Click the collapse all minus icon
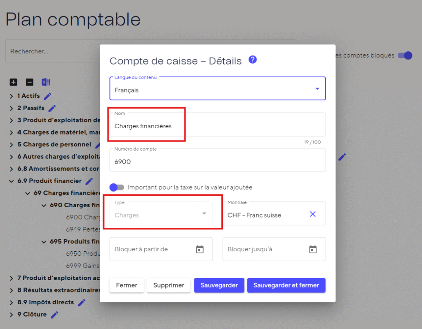 click(30, 82)
